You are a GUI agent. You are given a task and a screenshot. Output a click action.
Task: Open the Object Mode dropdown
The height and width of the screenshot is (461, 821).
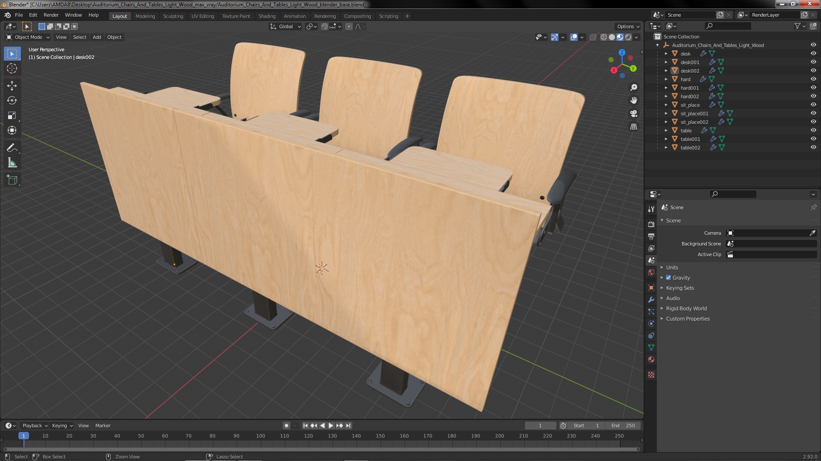[28, 37]
